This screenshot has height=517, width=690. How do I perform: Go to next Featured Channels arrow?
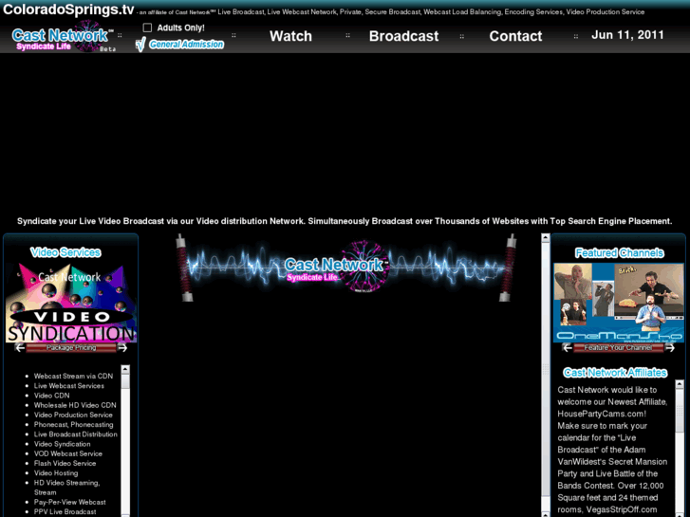point(670,347)
